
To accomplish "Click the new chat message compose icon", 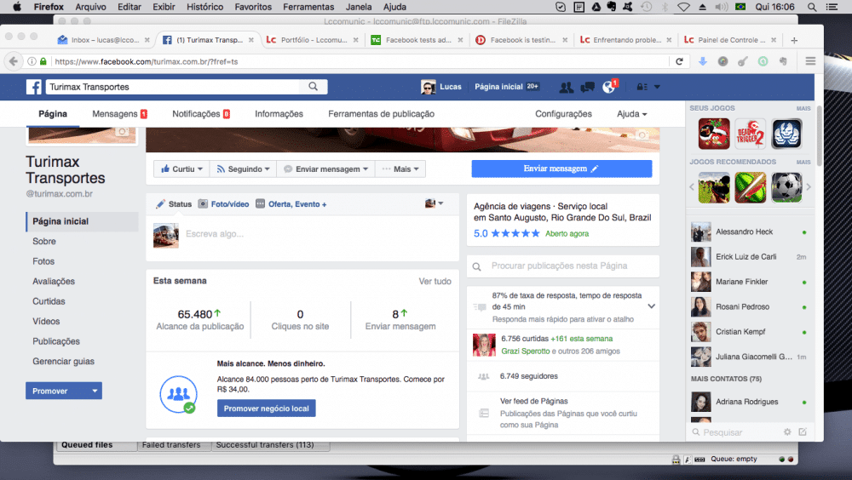I will pos(803,432).
